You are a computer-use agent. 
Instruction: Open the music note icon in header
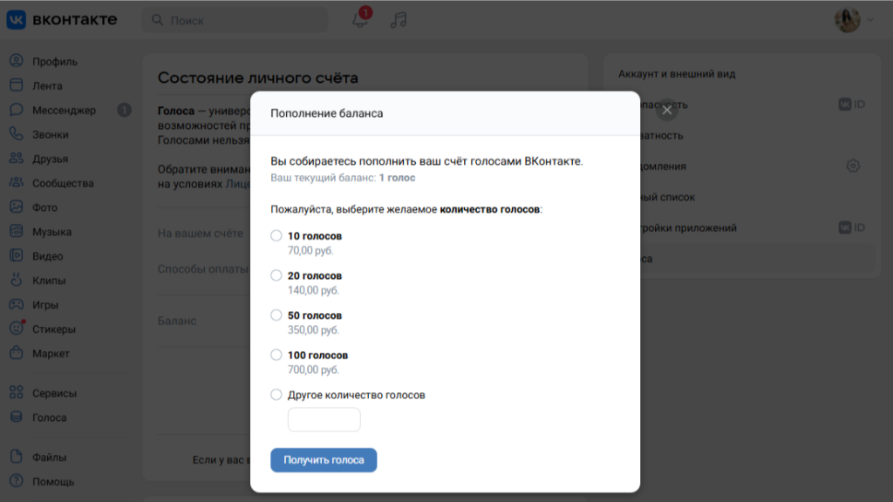tap(399, 20)
